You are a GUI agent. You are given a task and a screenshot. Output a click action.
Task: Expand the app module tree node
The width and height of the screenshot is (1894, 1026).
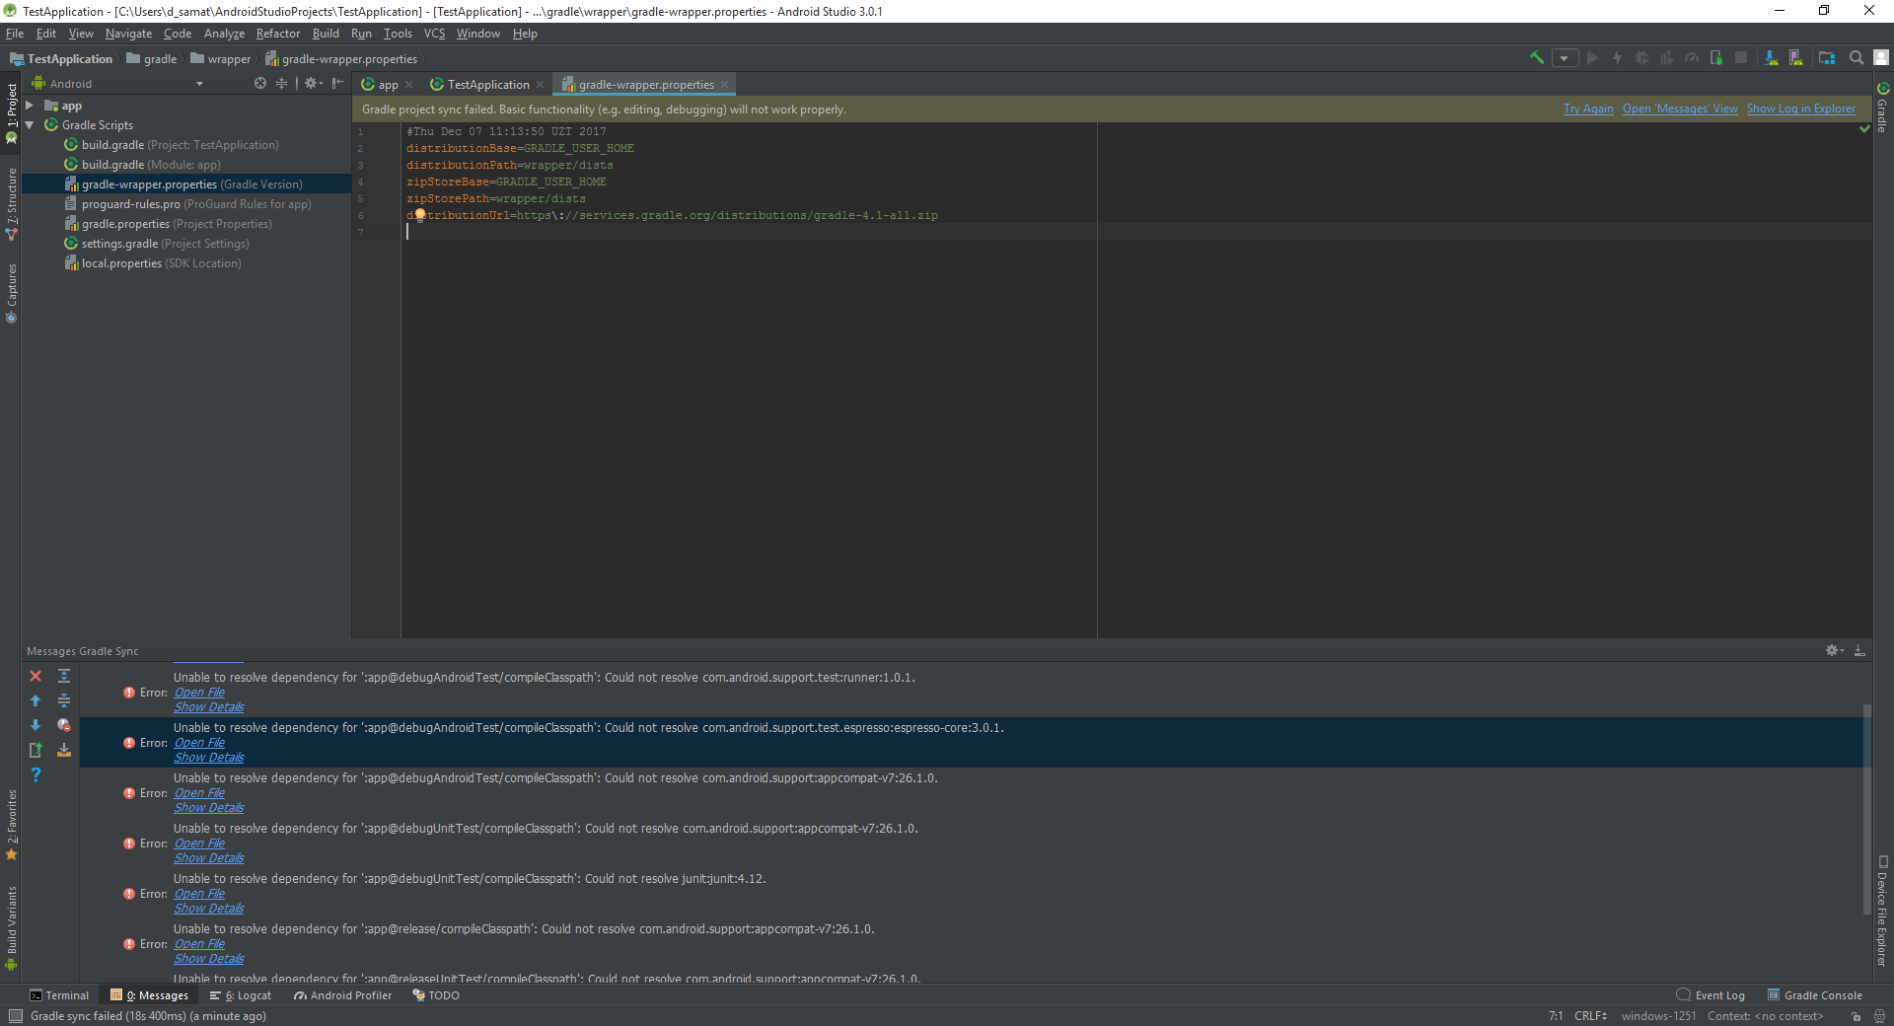point(30,106)
